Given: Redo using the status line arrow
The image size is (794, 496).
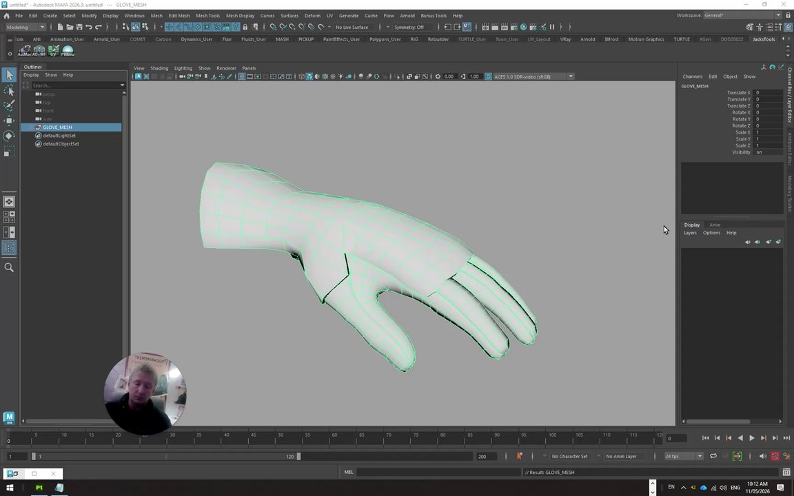Looking at the screenshot, I should click(99, 27).
